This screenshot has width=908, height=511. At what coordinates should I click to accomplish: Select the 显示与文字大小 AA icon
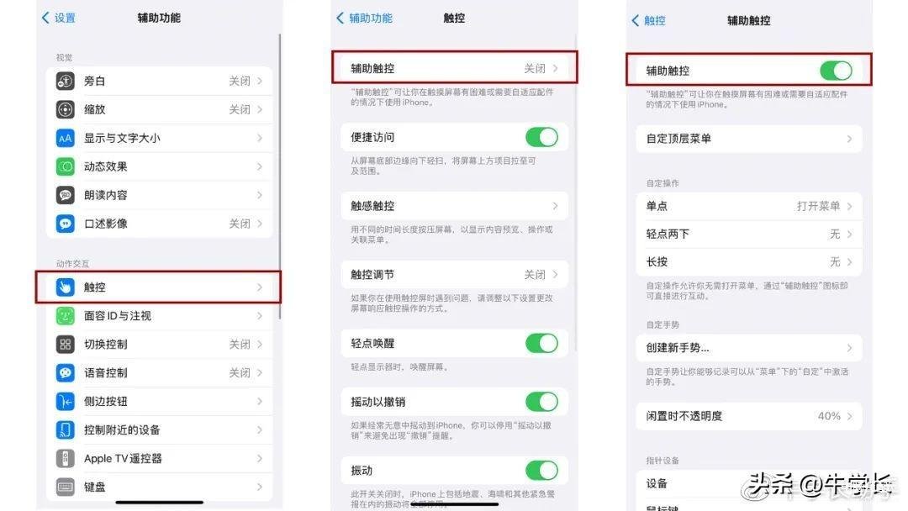pos(65,138)
